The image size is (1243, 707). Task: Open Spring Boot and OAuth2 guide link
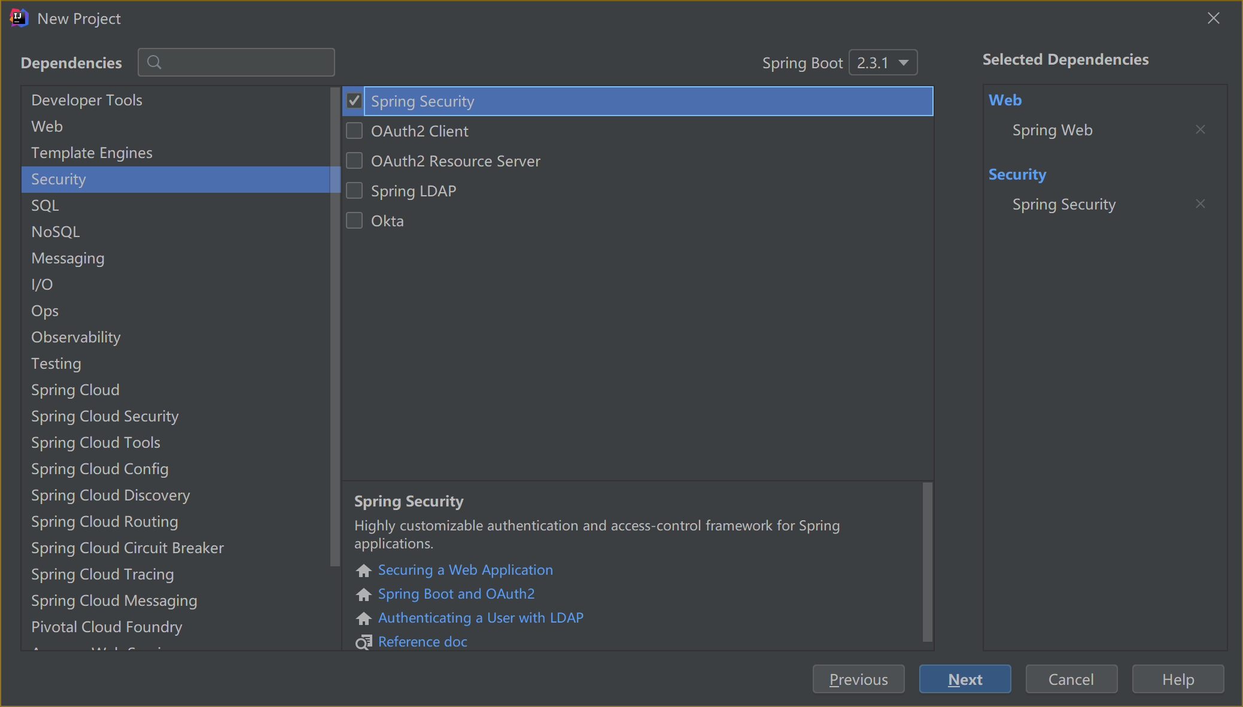[456, 594]
